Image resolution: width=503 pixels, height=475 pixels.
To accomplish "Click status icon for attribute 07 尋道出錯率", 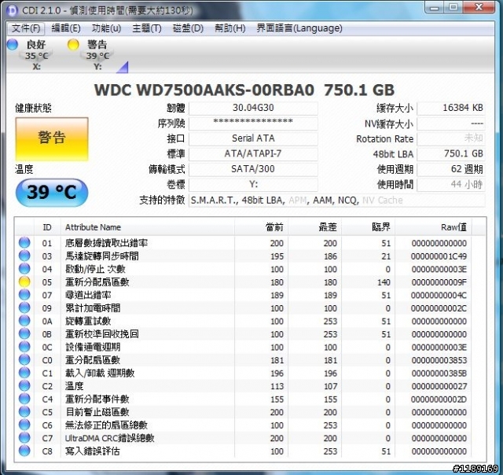I will tap(24, 295).
